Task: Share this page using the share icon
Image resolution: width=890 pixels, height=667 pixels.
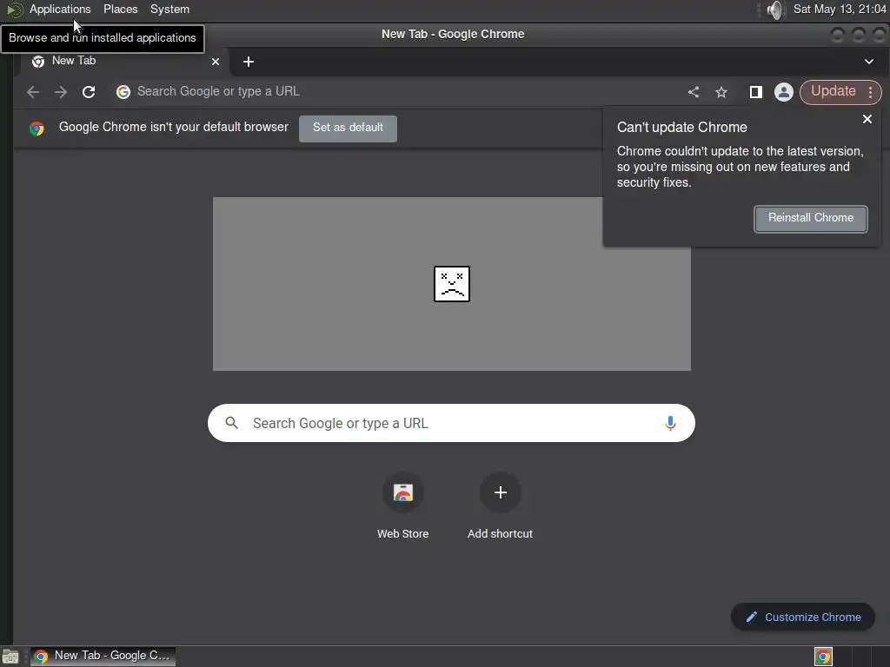Action: [x=693, y=92]
